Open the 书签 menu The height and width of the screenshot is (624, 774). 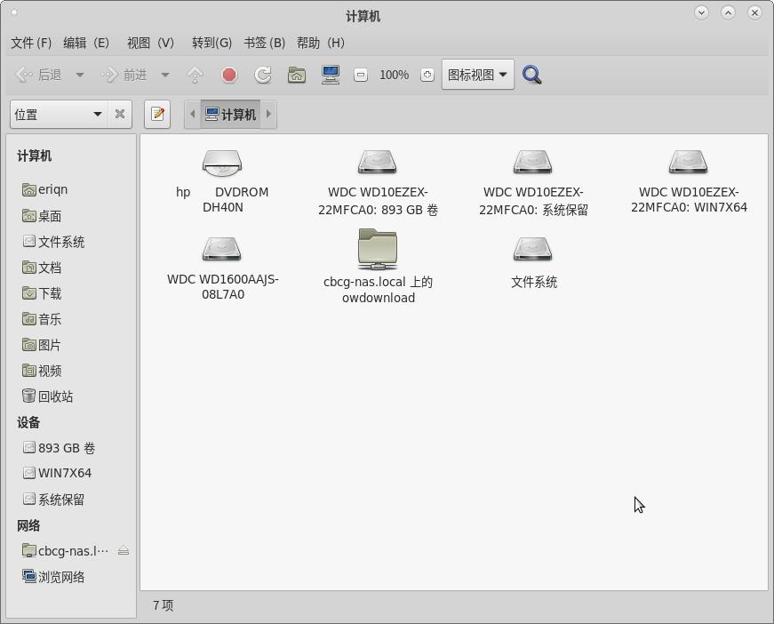264,43
